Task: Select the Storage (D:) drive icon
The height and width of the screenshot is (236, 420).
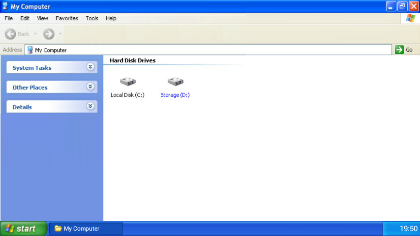Action: [x=176, y=82]
